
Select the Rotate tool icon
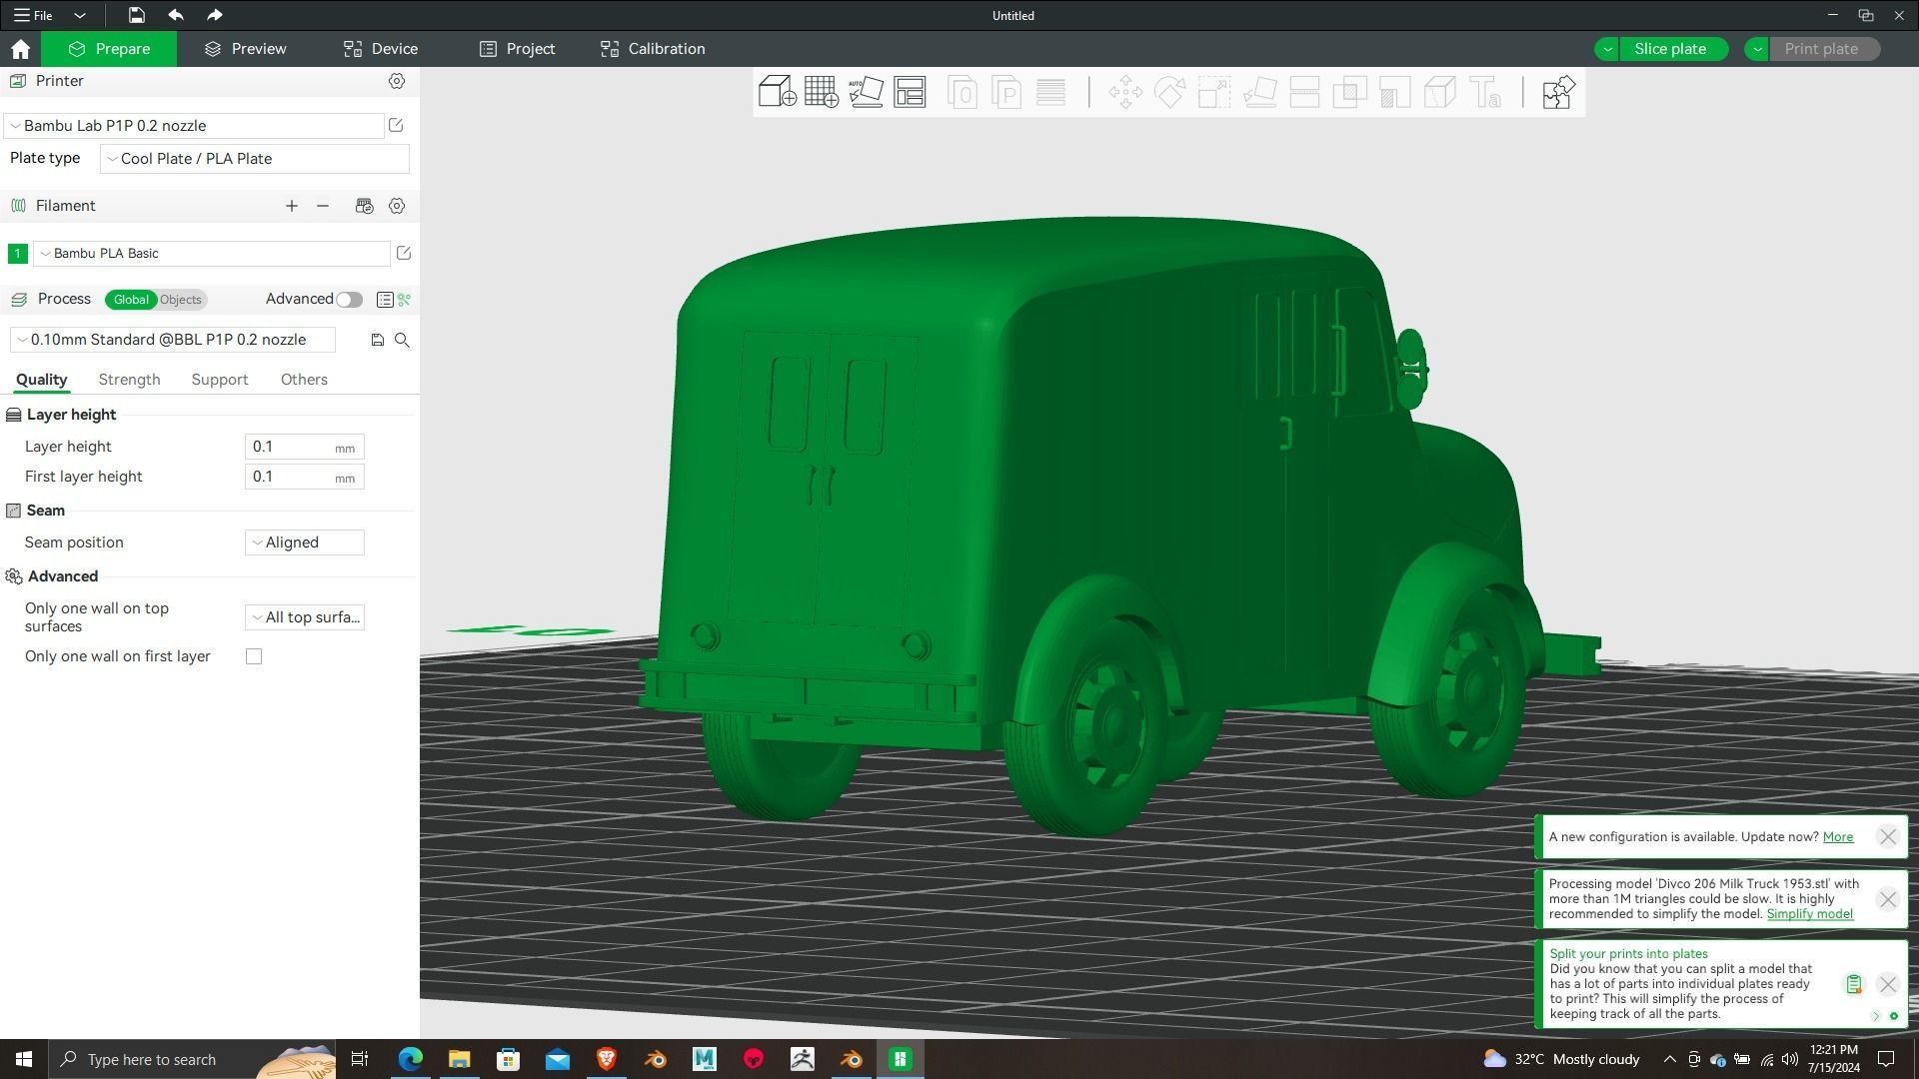[x=1169, y=92]
